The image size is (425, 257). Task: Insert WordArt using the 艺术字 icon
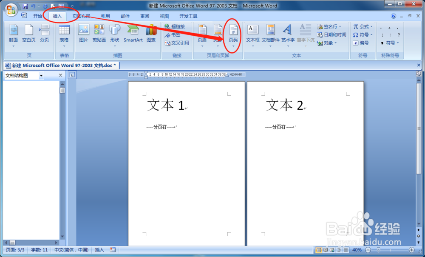[287, 34]
